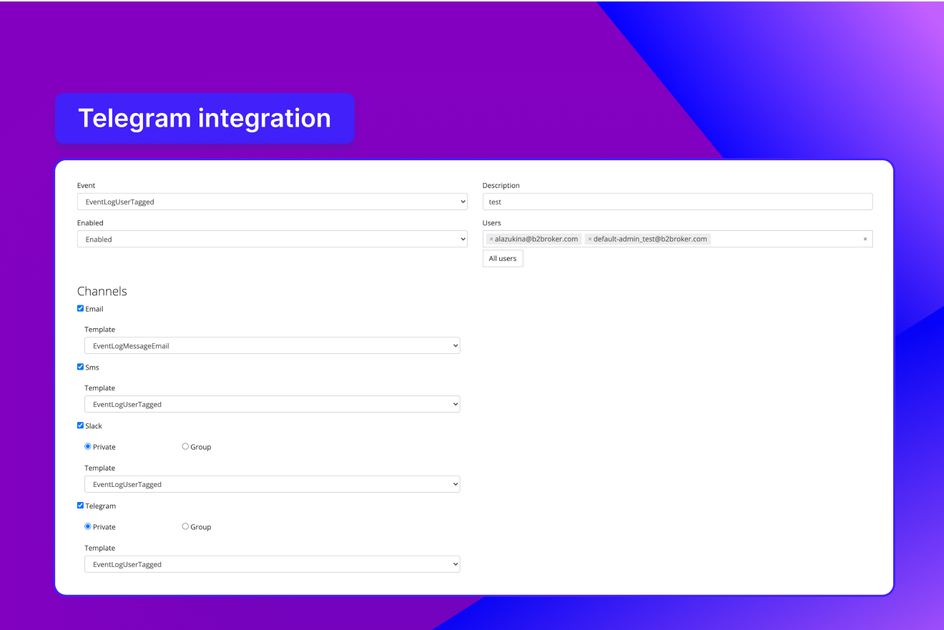
Task: Select the Group radio under Telegram
Action: point(185,526)
